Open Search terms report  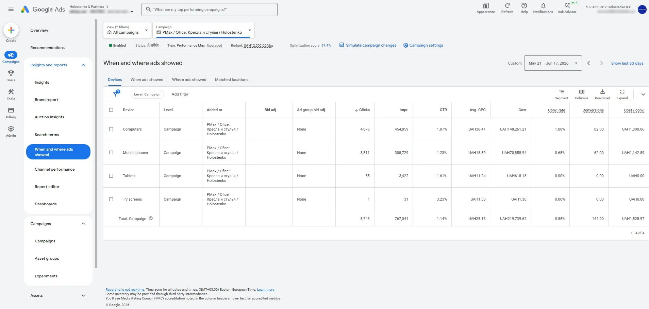(x=47, y=135)
